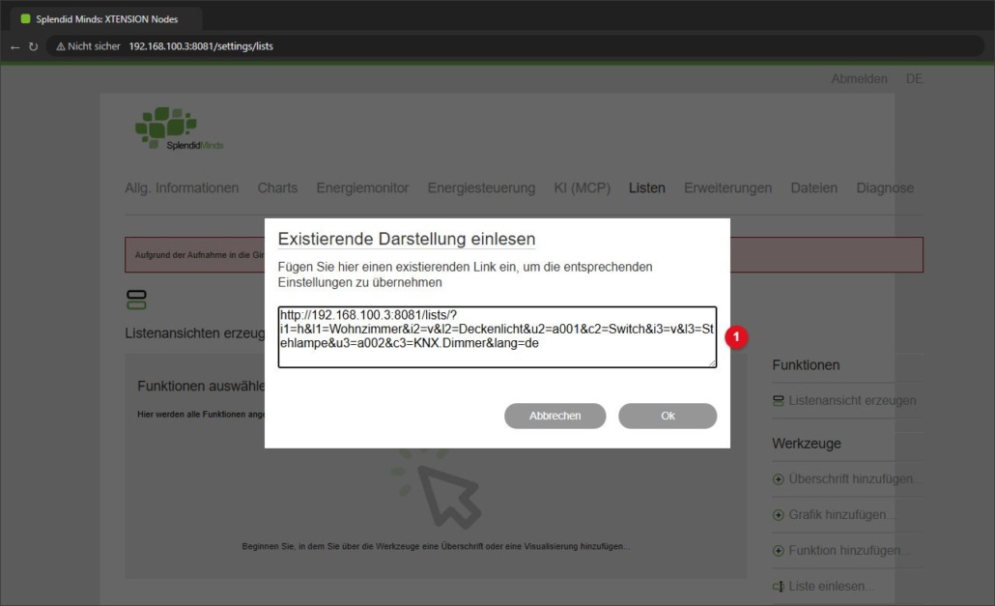Click the plus icon beside Funktion hinzufügen
Screen dimensions: 995x606
click(x=778, y=550)
